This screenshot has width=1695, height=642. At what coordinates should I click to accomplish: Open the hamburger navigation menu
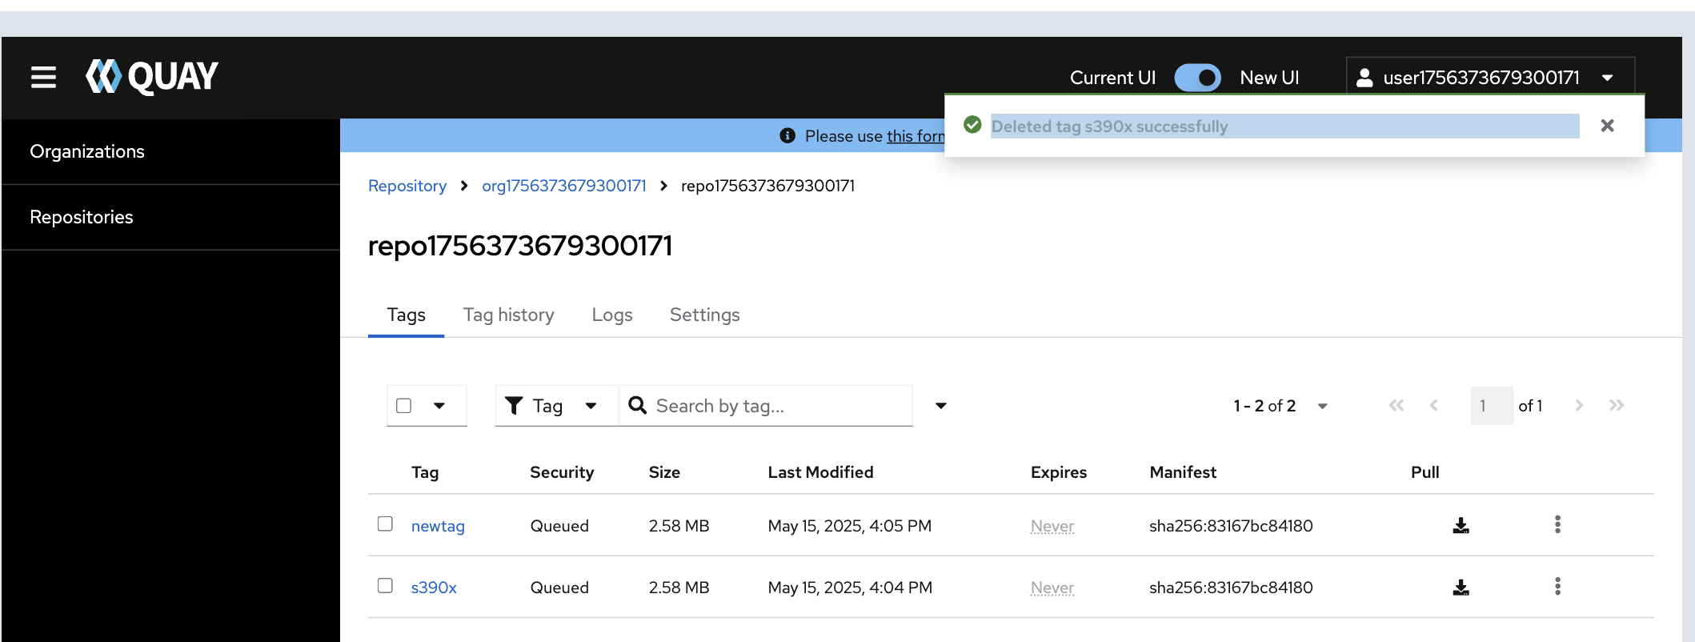(43, 78)
